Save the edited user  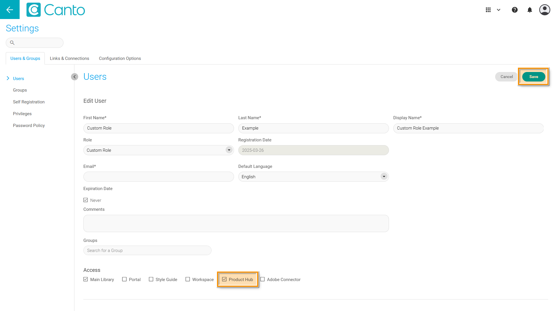point(534,77)
